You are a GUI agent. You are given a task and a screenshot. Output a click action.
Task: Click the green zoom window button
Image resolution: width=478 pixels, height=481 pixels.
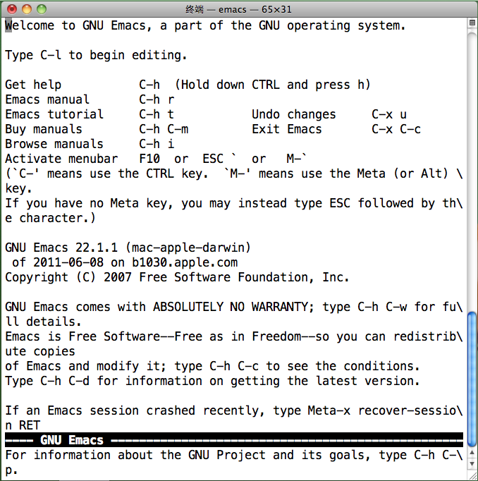click(42, 9)
